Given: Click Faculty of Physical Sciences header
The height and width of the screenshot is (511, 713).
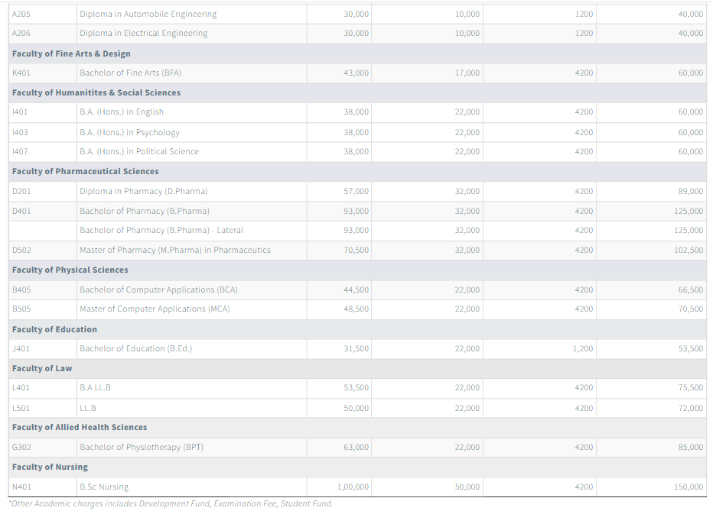Looking at the screenshot, I should [x=70, y=270].
